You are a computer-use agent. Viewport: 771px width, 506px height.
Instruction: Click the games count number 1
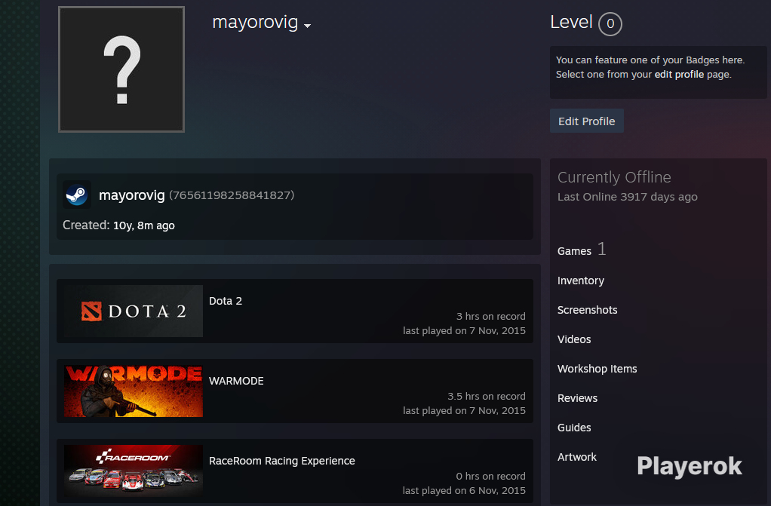tap(602, 250)
